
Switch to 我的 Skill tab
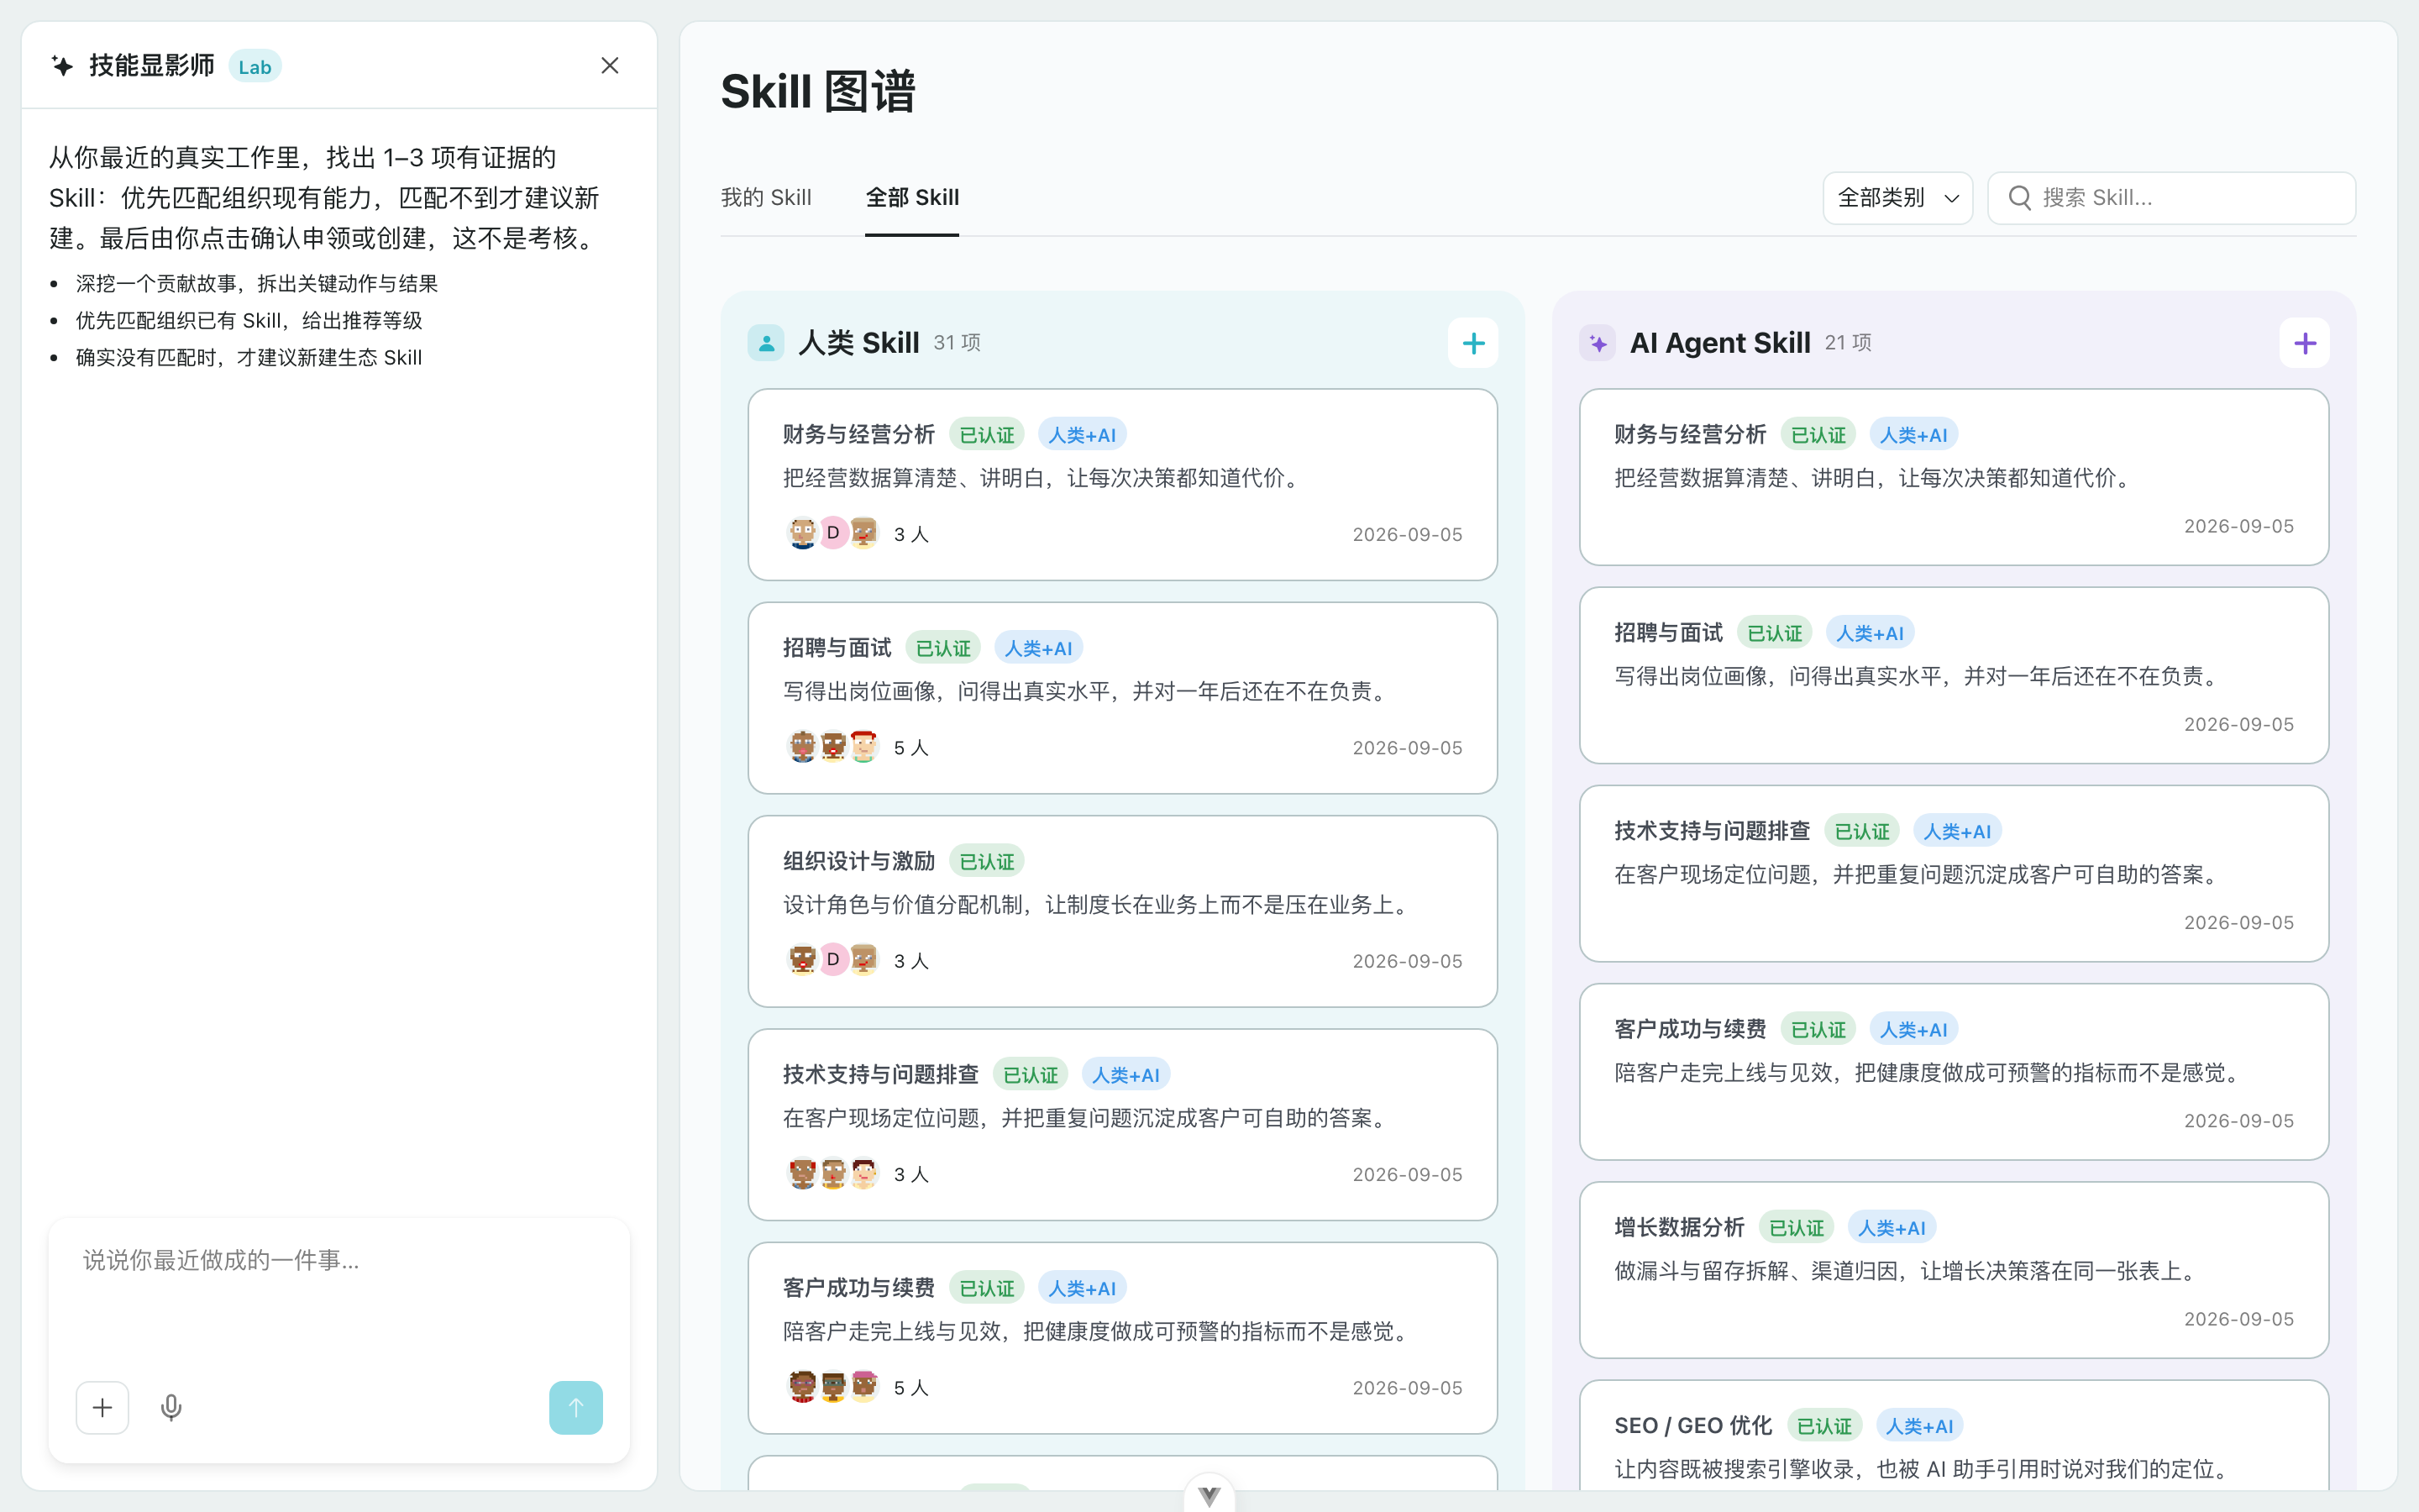tap(766, 198)
